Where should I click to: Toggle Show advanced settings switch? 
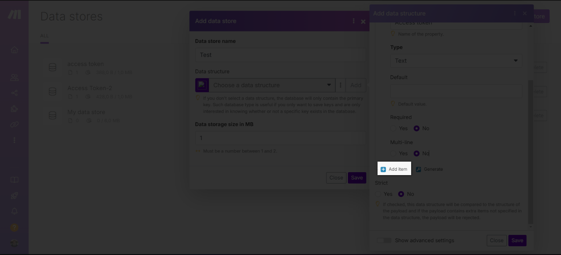[384, 240]
